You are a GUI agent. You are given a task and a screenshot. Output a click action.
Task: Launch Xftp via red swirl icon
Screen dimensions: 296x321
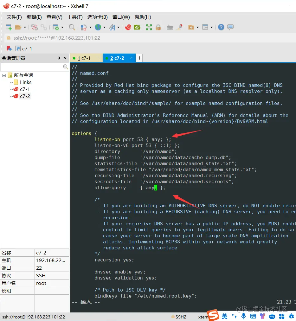(128, 27)
